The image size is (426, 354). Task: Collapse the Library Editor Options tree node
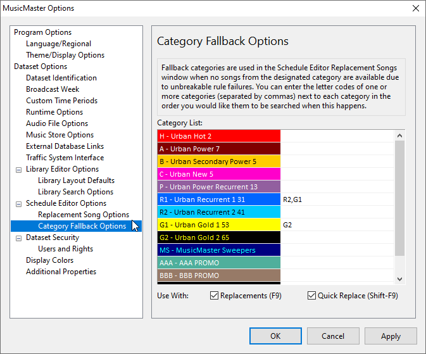click(18, 169)
